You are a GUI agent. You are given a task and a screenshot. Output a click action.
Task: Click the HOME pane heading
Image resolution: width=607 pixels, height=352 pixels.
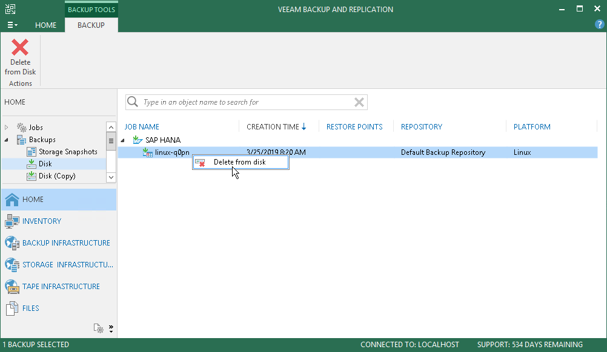(x=15, y=102)
